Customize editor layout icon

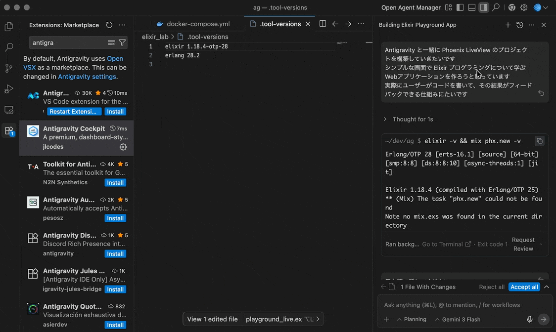449,7
